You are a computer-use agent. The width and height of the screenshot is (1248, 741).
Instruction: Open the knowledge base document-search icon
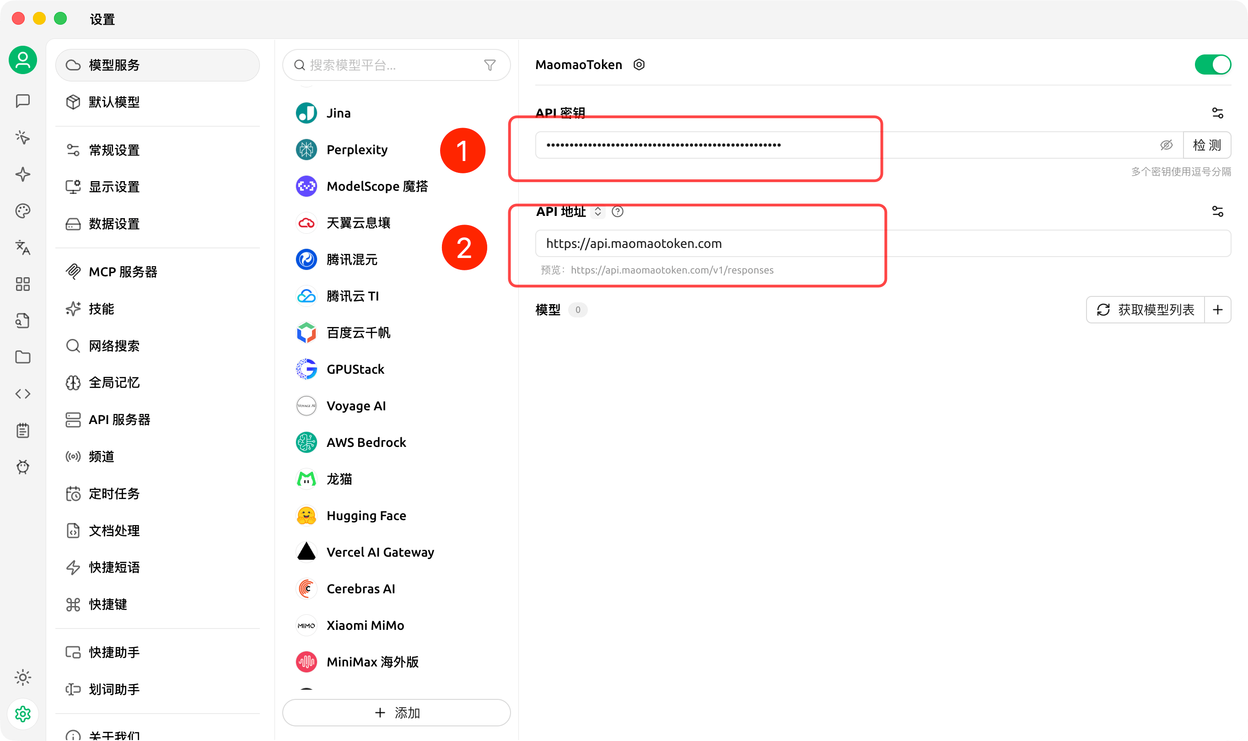(x=23, y=321)
